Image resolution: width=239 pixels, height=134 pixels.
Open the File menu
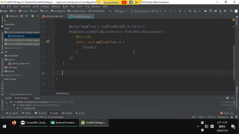[x=3, y=6]
